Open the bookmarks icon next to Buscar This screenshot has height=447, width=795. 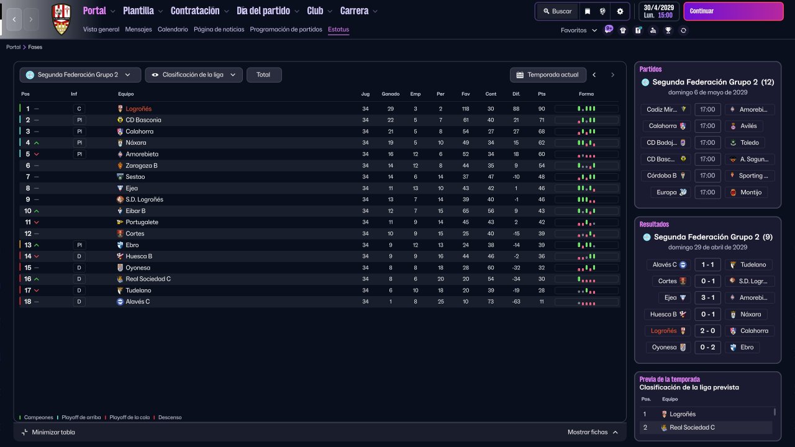[x=587, y=11]
